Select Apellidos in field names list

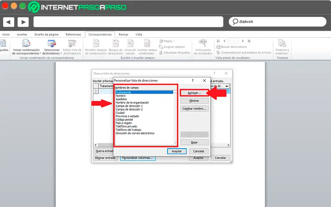pos(121,99)
